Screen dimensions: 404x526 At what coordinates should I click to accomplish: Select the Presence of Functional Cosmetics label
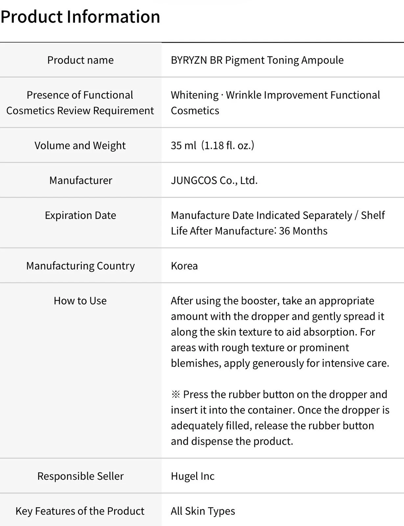click(80, 103)
